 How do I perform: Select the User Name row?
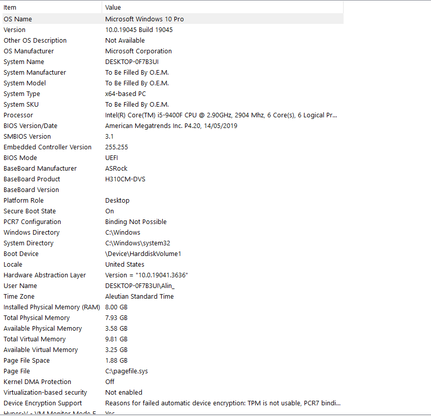[173, 286]
